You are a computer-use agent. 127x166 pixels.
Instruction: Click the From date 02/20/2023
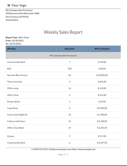tap(18, 41)
